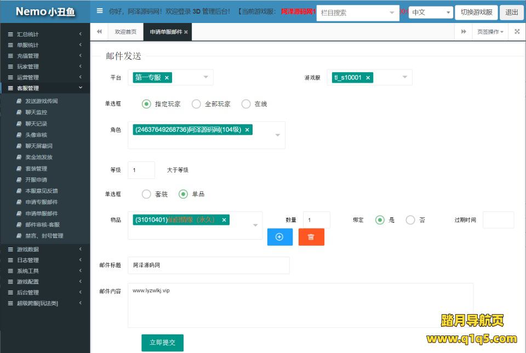
Task: Toggle the sidebar hamburger menu icon
Action: [x=100, y=11]
